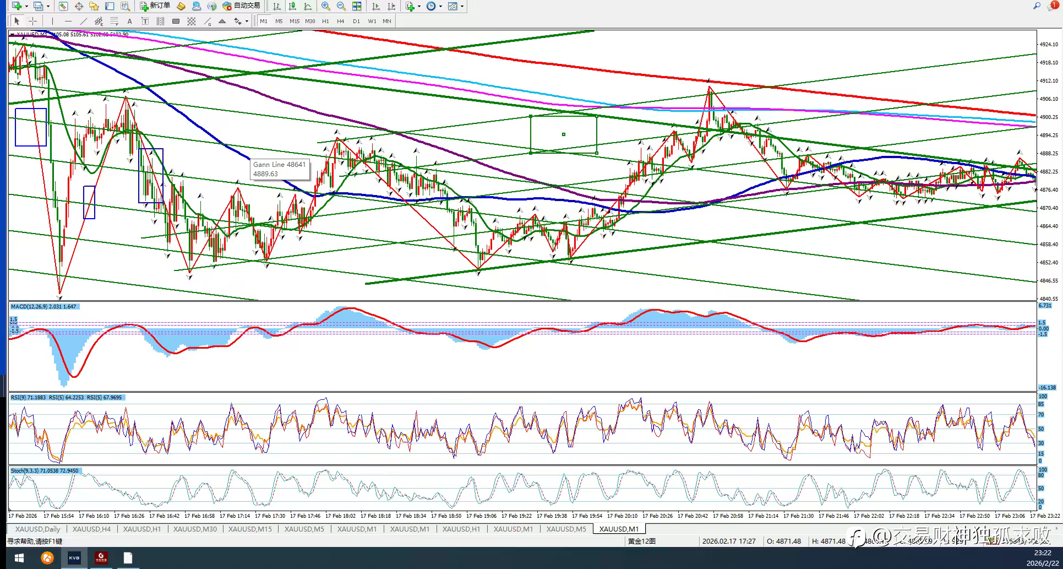1063x569 pixels.
Task: Open the arrows objects dropdown
Action: point(246,21)
